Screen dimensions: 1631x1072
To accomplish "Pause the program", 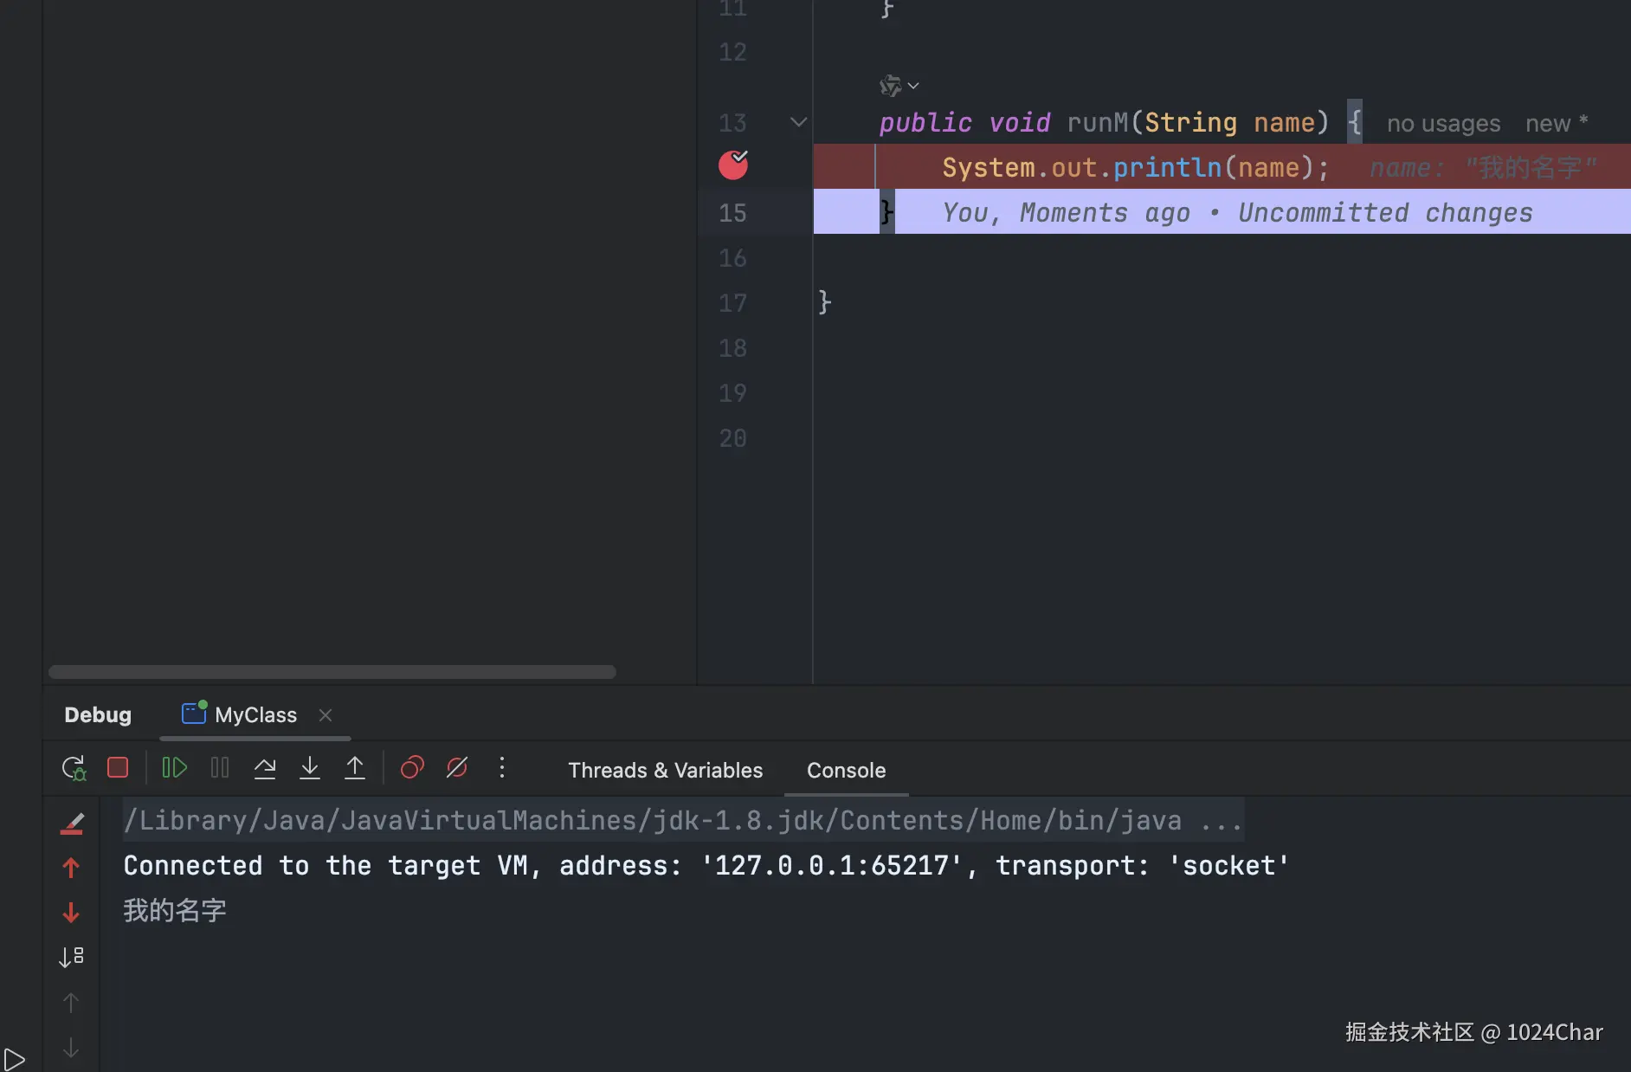I will tap(220, 768).
